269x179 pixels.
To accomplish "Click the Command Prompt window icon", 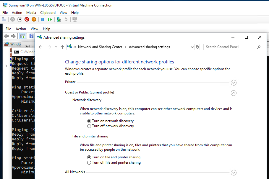I will 17,52.
